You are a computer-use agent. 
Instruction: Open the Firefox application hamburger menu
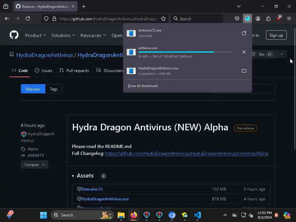click(289, 18)
